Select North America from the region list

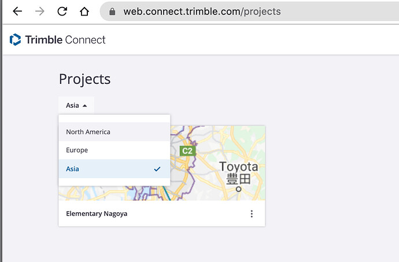[x=88, y=132]
